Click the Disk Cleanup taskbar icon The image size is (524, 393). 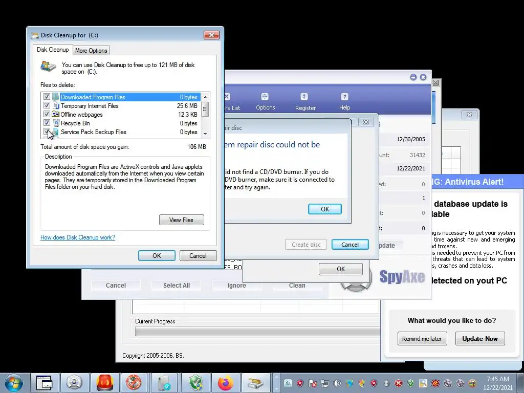255,383
